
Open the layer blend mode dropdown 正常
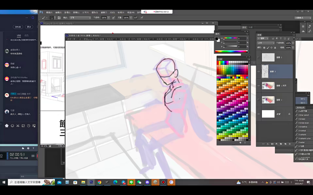[x=266, y=43]
